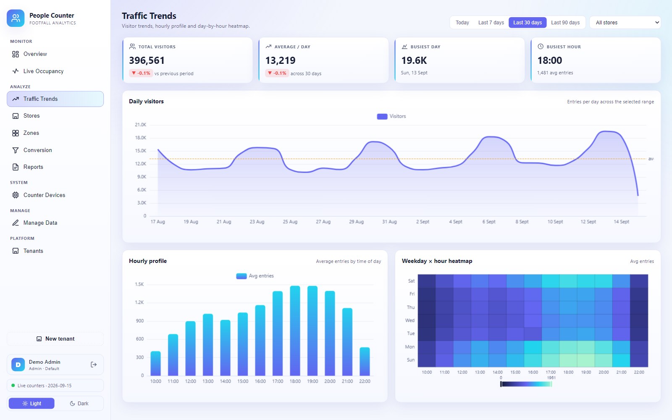Image resolution: width=672 pixels, height=420 pixels.
Task: Click the Stores building icon
Action: coord(16,116)
